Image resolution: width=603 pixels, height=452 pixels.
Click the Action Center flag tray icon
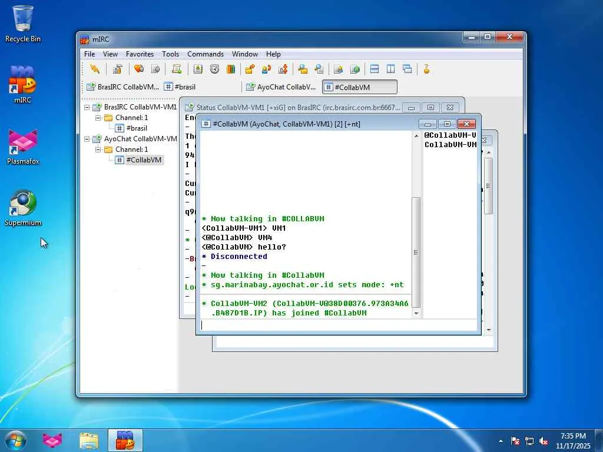(515, 441)
